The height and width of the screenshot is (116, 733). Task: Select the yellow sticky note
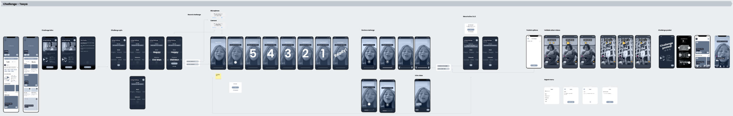218,76
